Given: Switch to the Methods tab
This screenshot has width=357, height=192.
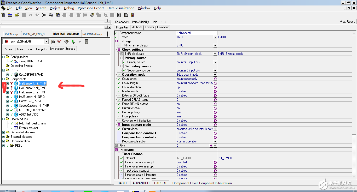Looking at the screenshot, I should [x=137, y=27].
